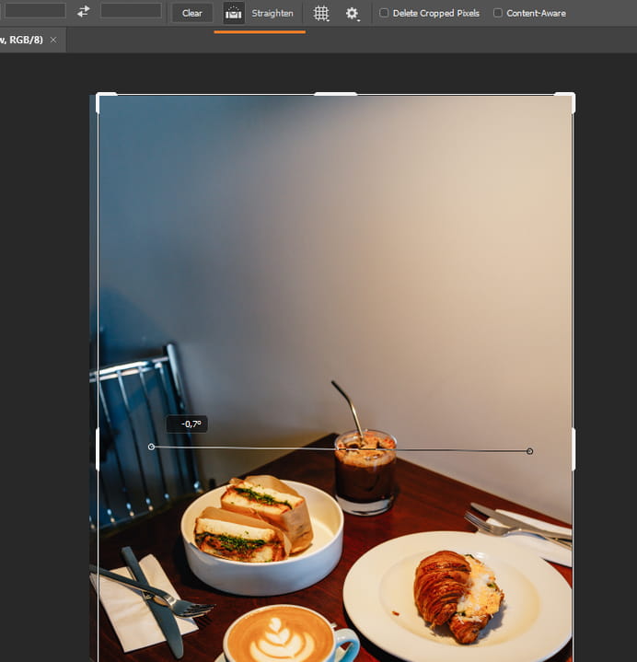Click the crop width input field
The width and height of the screenshot is (637, 662).
click(35, 10)
